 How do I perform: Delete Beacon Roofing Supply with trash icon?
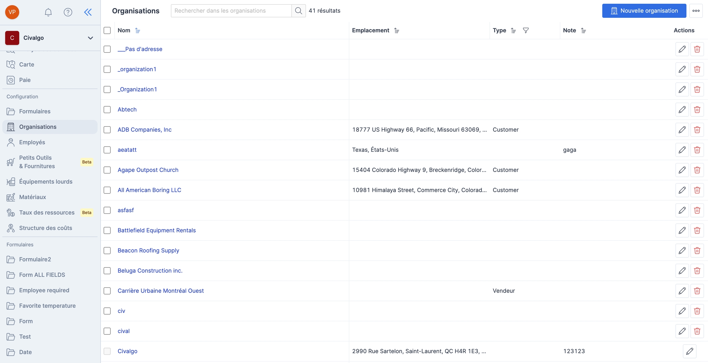[x=697, y=251]
